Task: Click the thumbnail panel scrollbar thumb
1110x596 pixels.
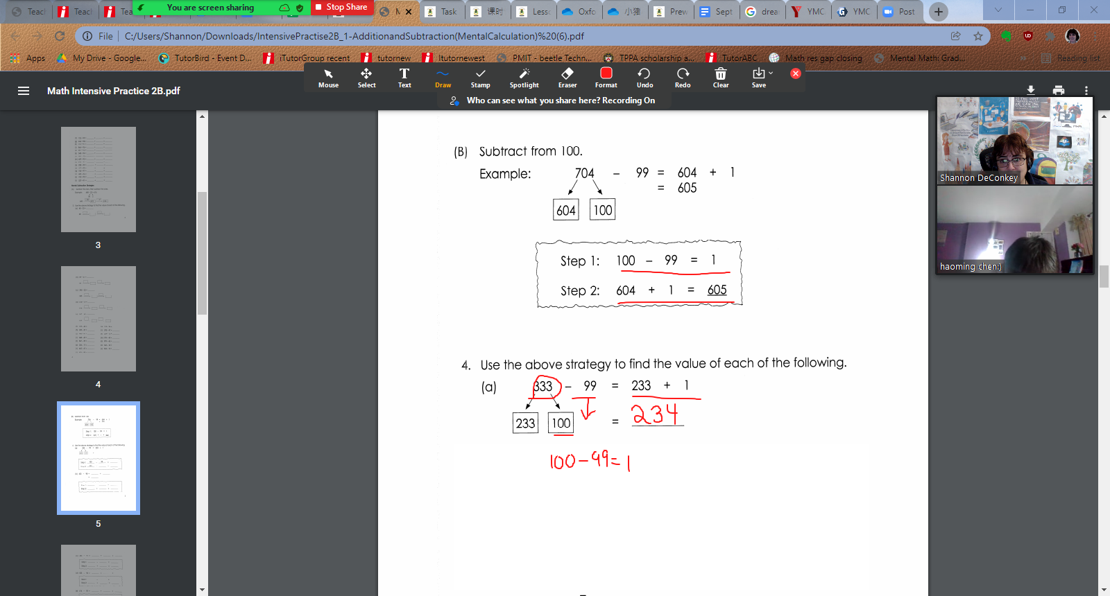Action: click(202, 253)
